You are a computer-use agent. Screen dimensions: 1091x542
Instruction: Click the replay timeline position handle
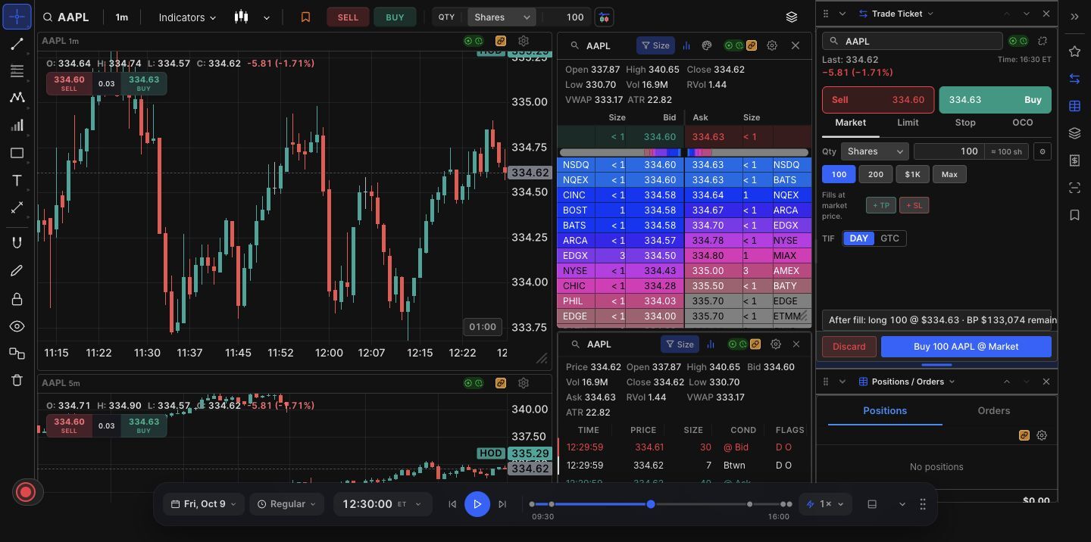(651, 504)
